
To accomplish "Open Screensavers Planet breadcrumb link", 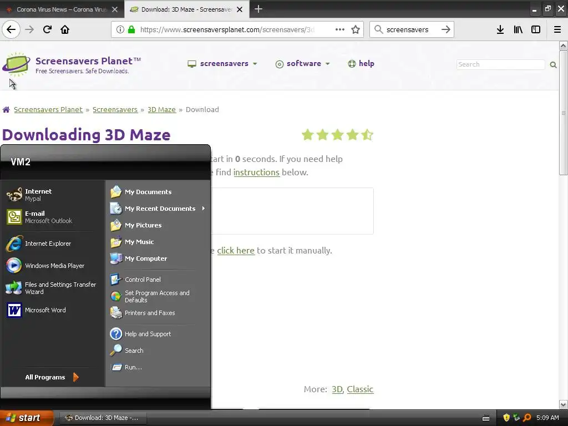I will coord(48,109).
